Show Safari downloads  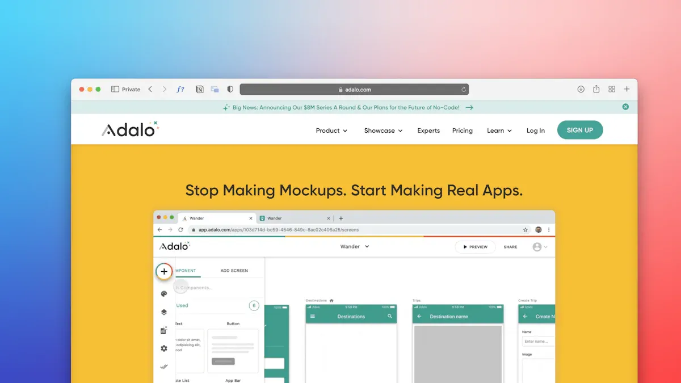pyautogui.click(x=581, y=89)
